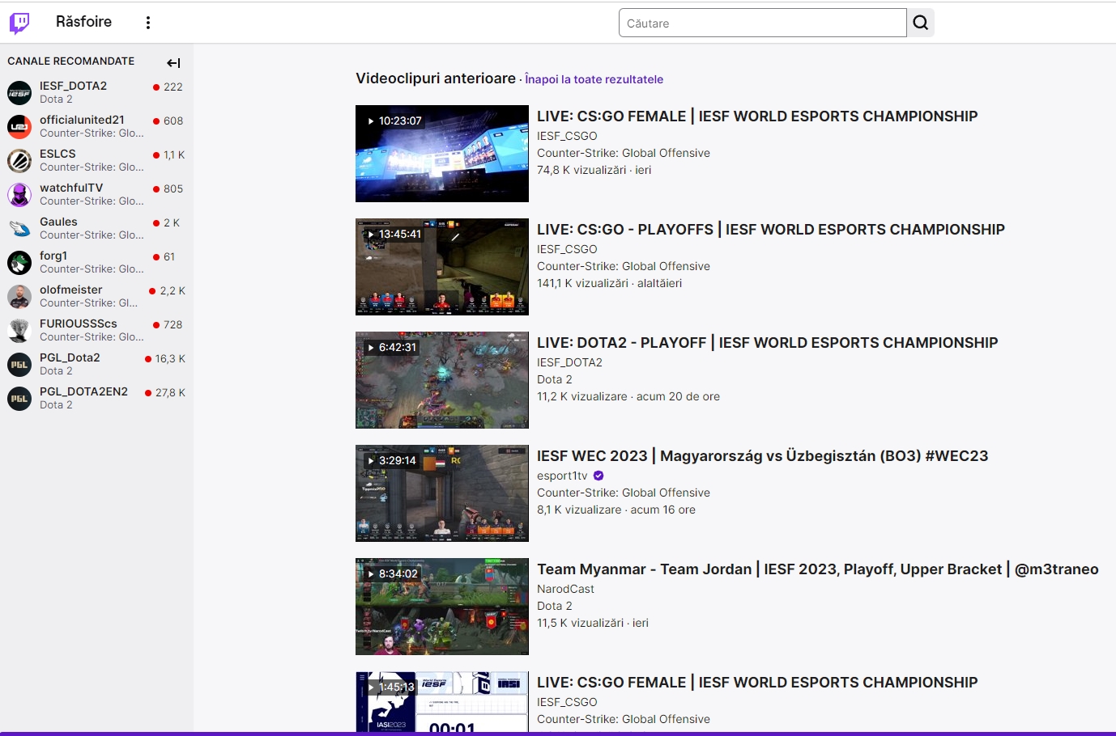Screen dimensions: 1116x736
Task: Select Gaules channel name in sidebar
Action: point(58,222)
